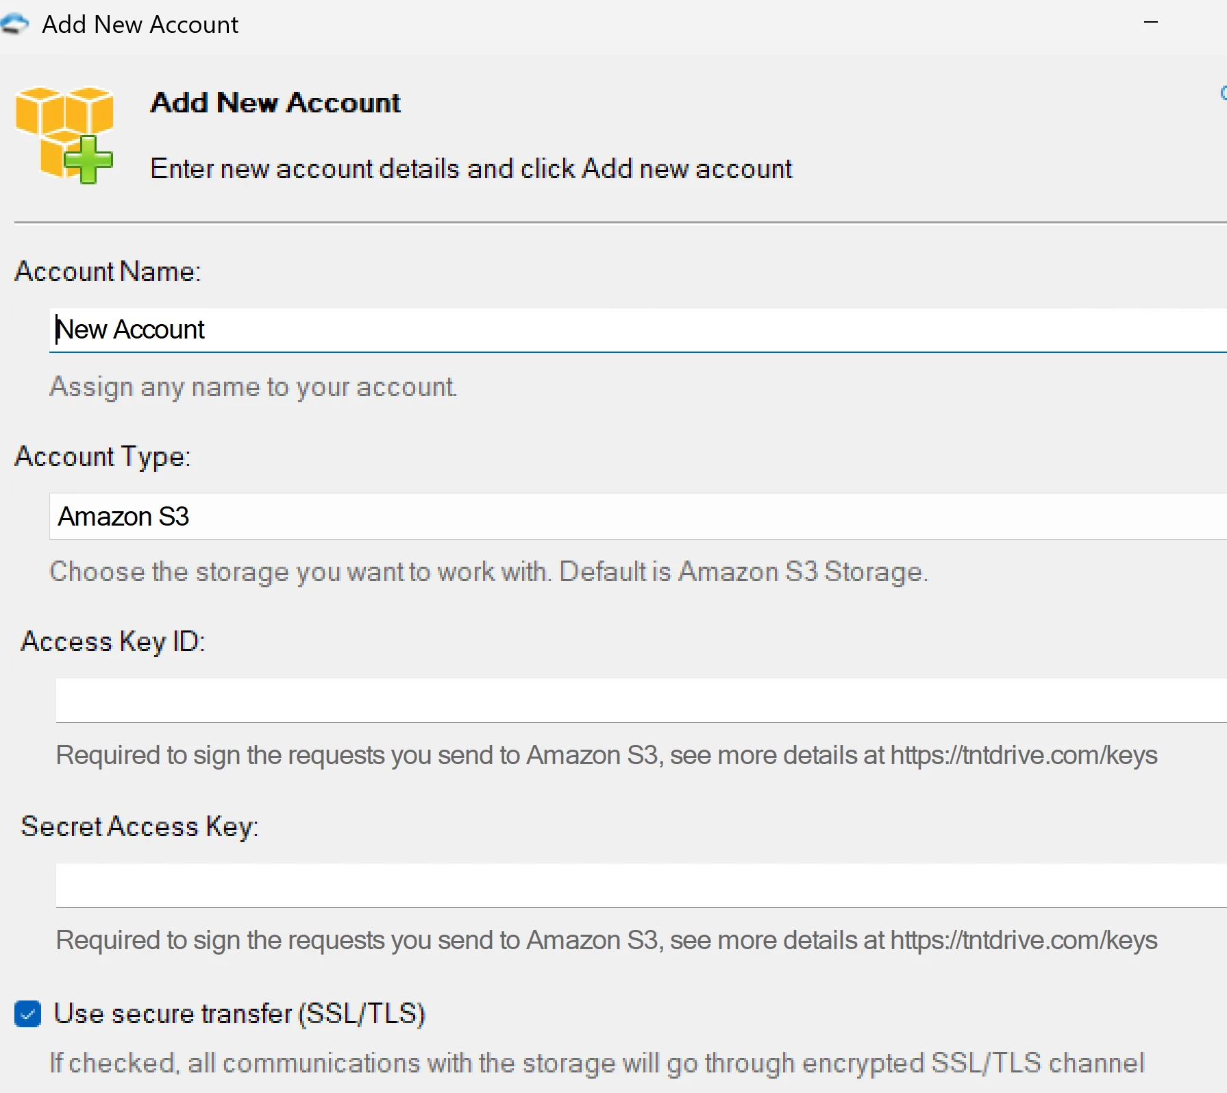
Task: Click the partially visible blue icon at top right
Action: coord(1223,93)
